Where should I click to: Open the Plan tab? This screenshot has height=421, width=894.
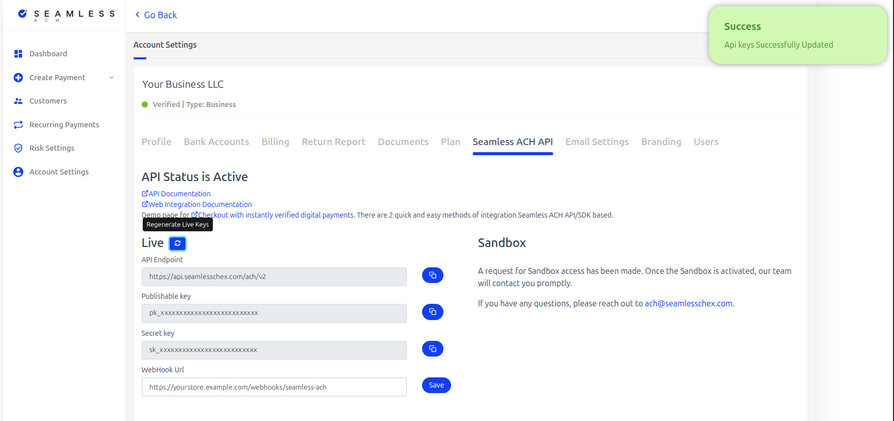pyautogui.click(x=451, y=142)
